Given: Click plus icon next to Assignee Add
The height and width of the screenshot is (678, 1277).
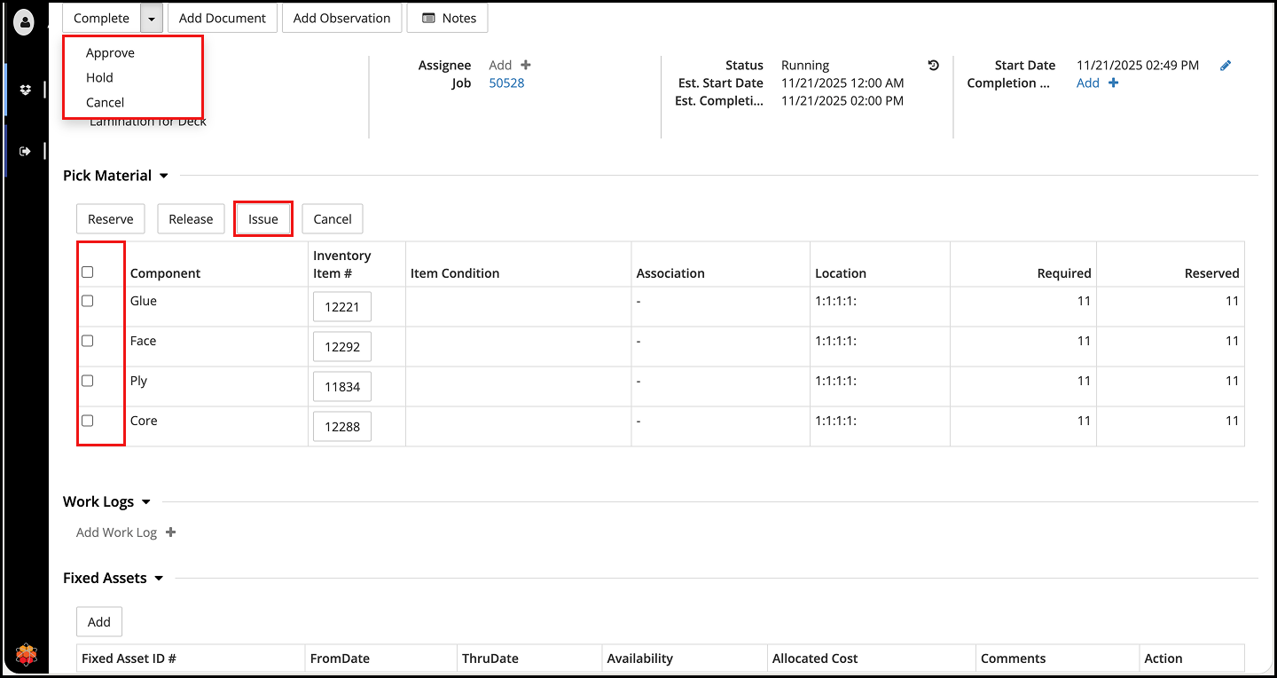Looking at the screenshot, I should pos(526,65).
